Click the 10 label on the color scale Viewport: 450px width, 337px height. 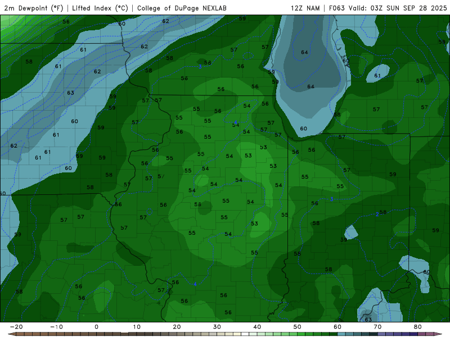coord(137,327)
